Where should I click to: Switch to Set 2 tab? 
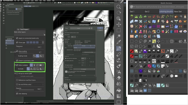pos(151,12)
